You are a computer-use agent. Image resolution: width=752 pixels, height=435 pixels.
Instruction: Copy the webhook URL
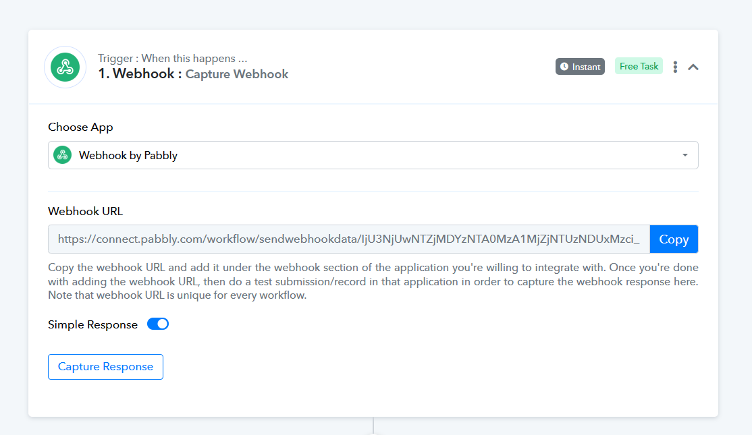[674, 239]
